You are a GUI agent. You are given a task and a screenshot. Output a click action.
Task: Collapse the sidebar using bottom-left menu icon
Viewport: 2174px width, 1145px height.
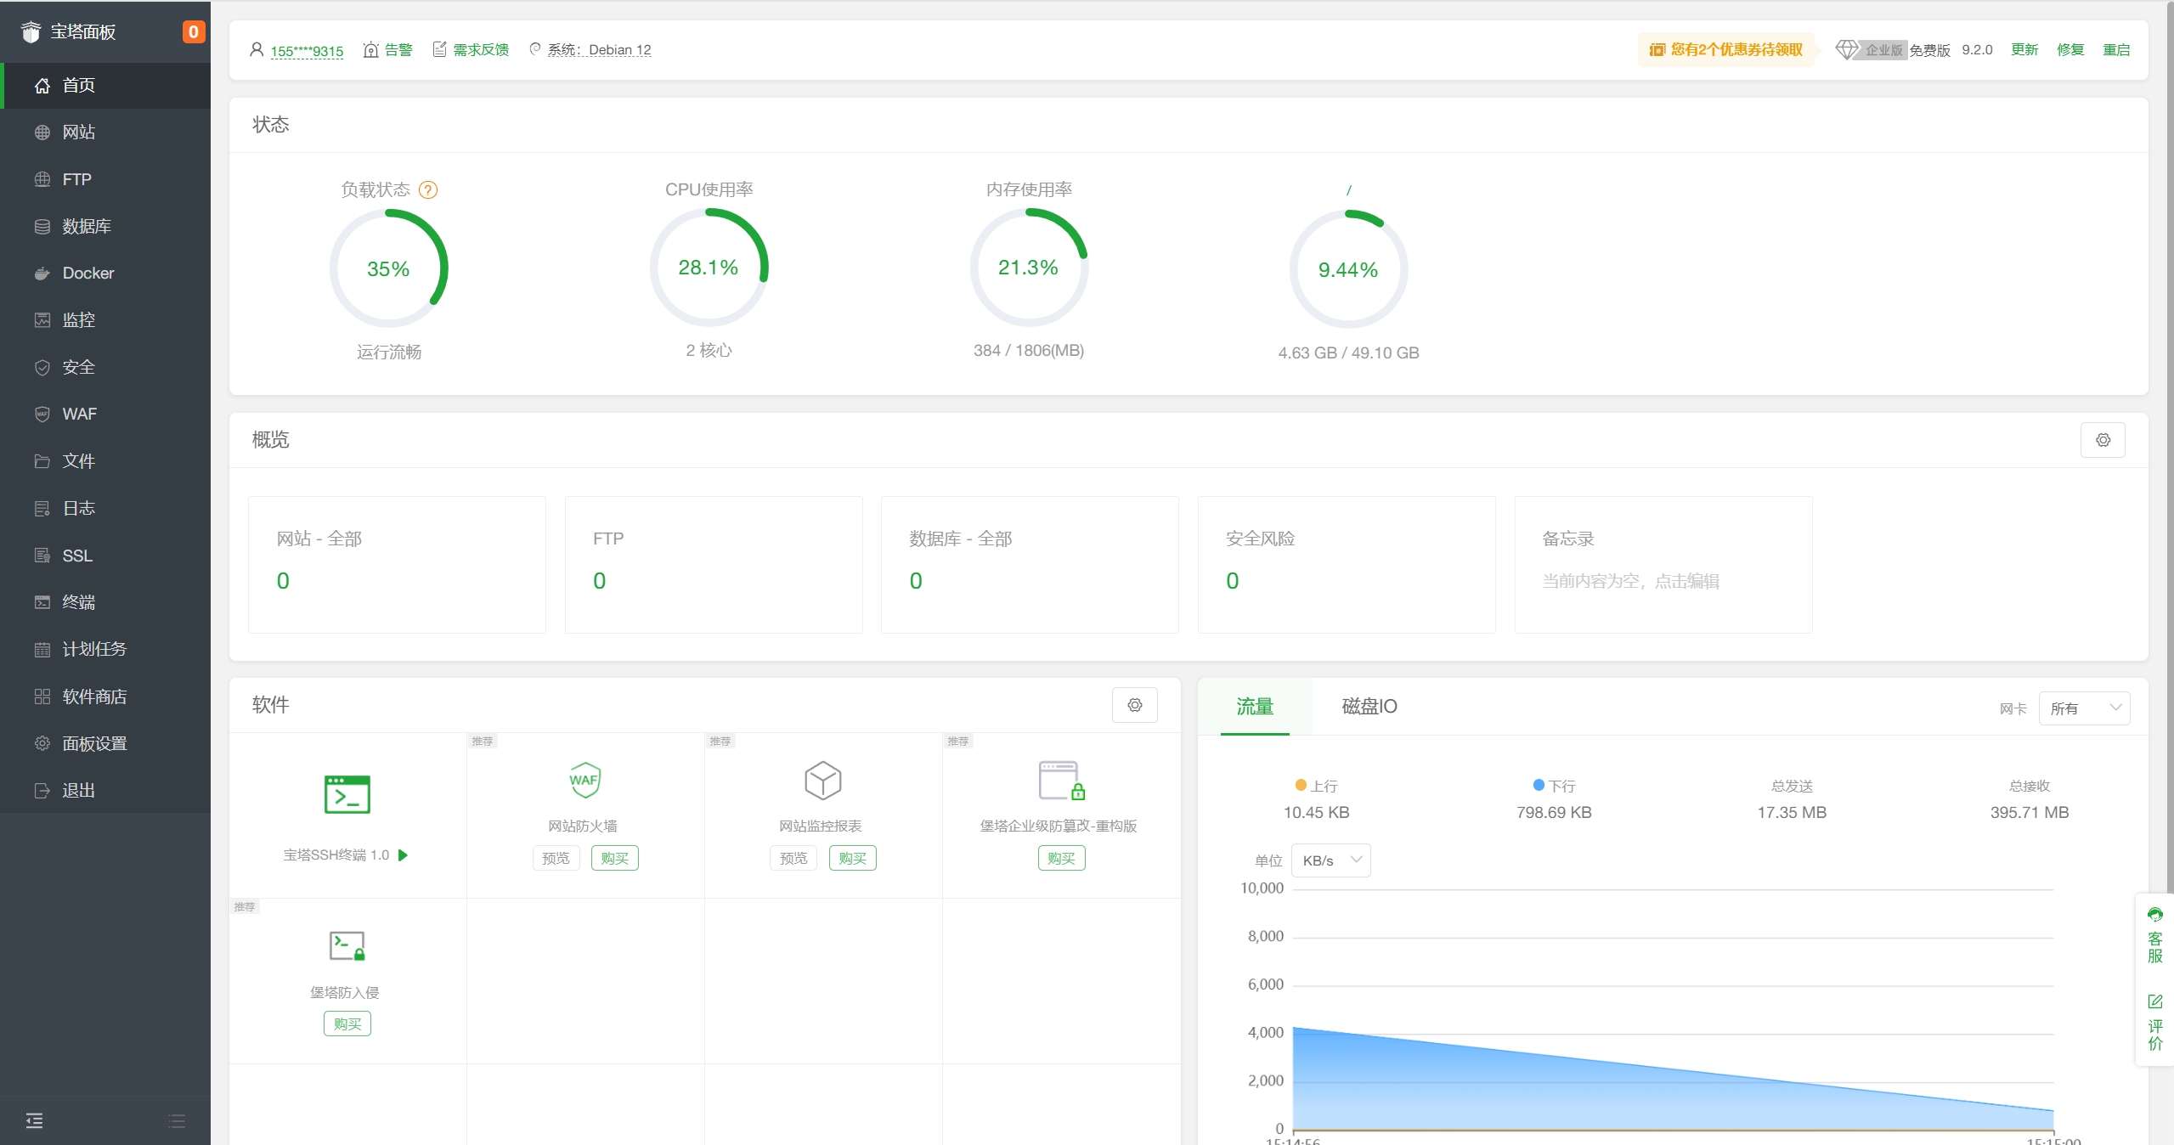tap(34, 1120)
